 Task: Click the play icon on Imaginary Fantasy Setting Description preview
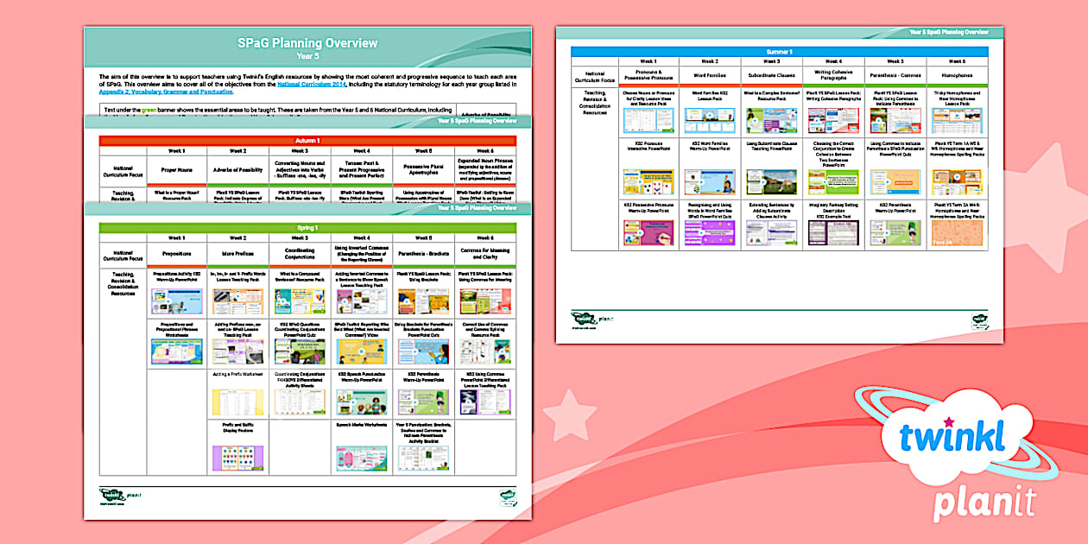point(834,231)
